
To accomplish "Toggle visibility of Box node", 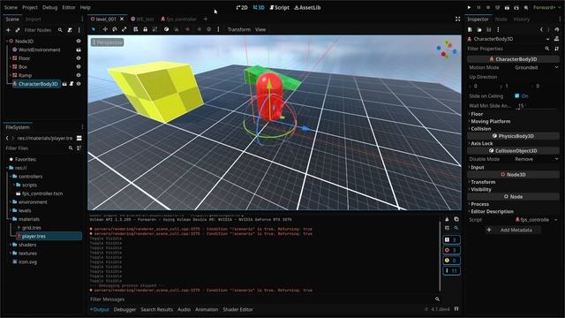I will [79, 67].
